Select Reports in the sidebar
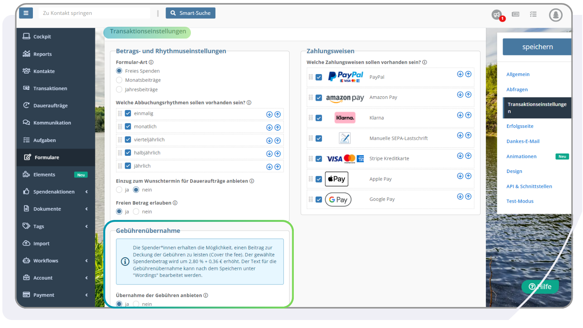This screenshot has height=328, width=583. 42,54
